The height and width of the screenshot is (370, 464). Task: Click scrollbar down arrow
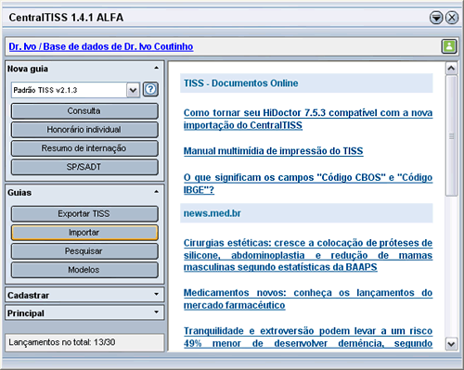[451, 344]
